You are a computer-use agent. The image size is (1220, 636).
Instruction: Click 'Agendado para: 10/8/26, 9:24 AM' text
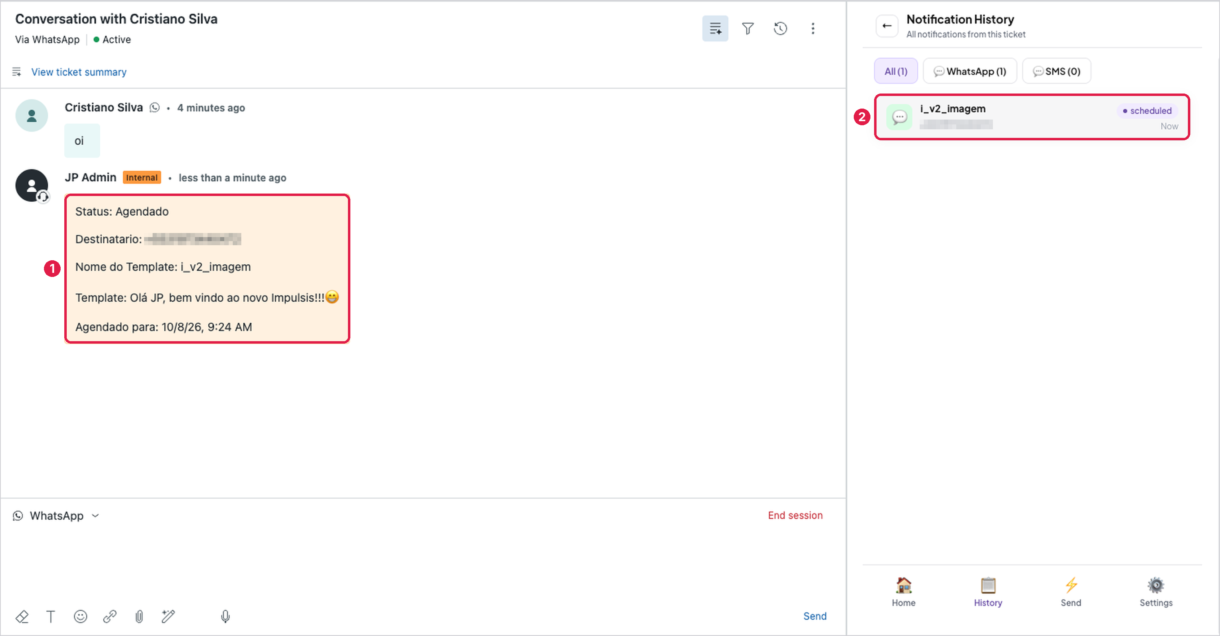coord(164,327)
